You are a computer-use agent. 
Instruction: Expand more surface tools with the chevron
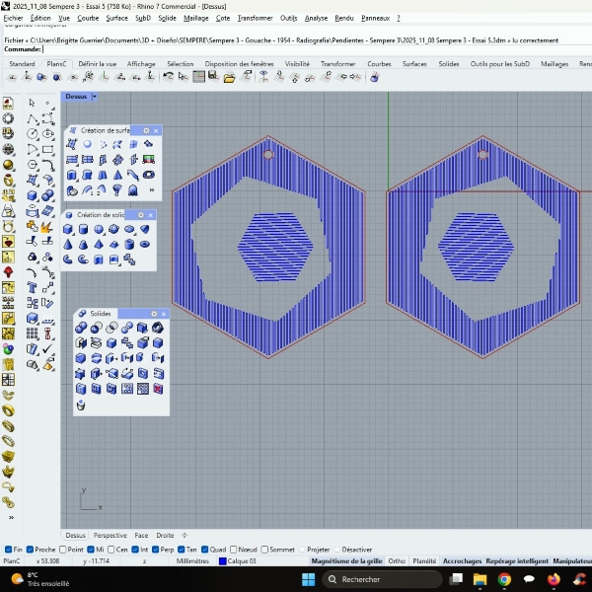click(151, 190)
